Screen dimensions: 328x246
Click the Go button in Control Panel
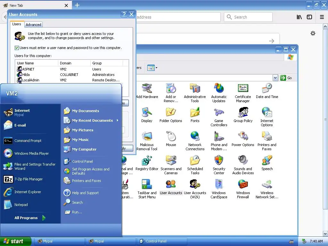(286, 78)
